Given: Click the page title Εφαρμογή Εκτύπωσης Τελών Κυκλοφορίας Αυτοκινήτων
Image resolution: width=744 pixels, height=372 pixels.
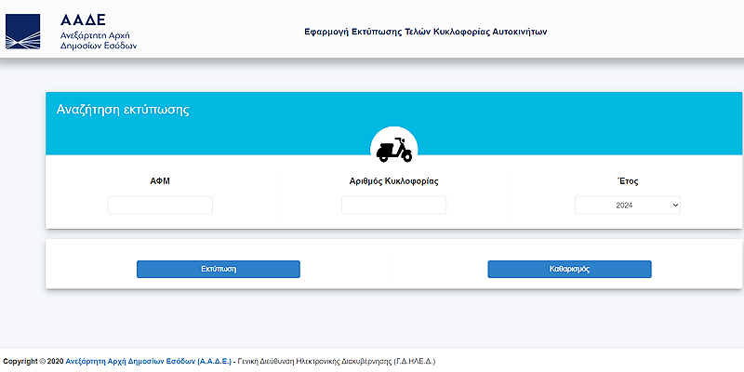Looking at the screenshot, I should 426,31.
